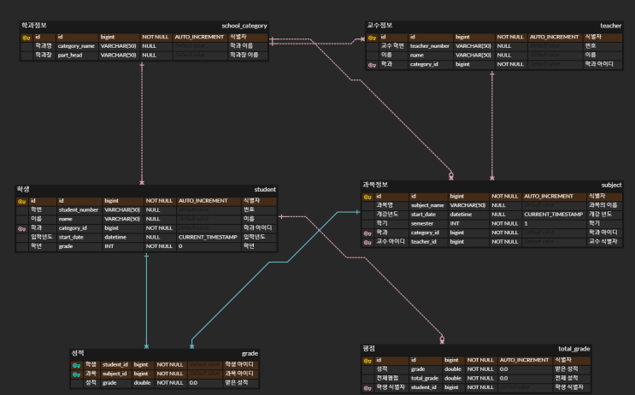Click the 성적 table title

pyautogui.click(x=78, y=353)
